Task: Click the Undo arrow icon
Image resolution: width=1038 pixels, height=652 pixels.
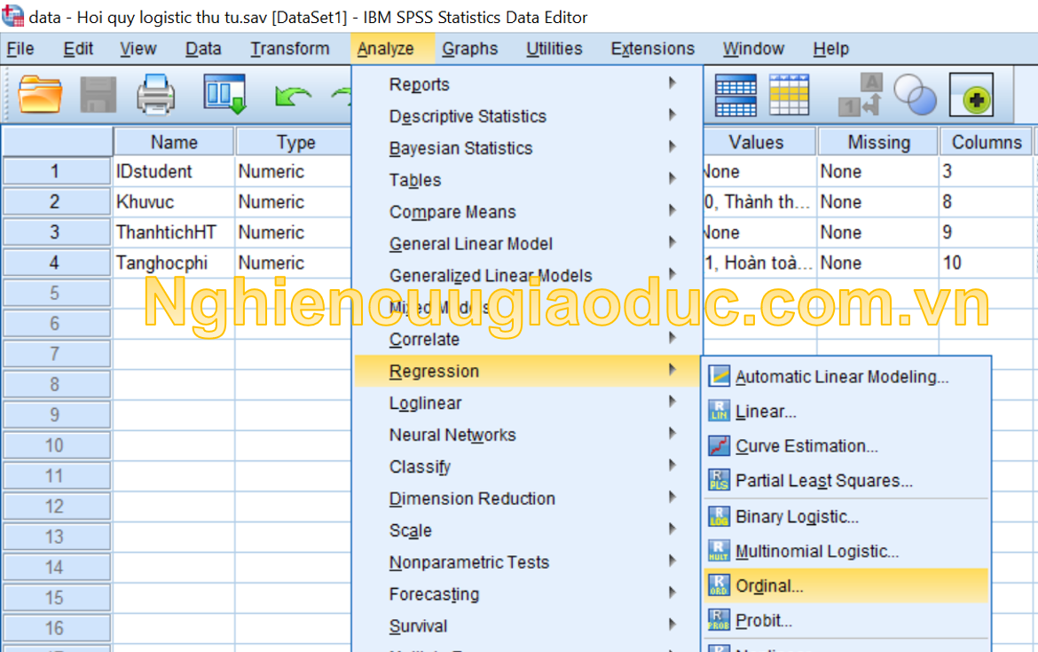Action: pyautogui.click(x=293, y=95)
